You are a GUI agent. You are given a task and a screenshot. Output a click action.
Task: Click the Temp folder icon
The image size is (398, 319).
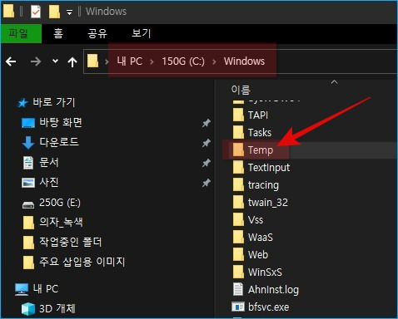pyautogui.click(x=238, y=150)
